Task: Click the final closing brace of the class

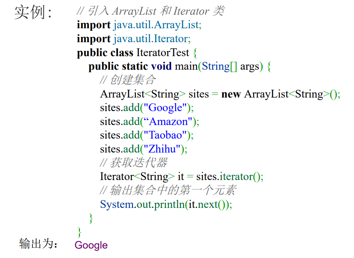Action: pyautogui.click(x=79, y=232)
